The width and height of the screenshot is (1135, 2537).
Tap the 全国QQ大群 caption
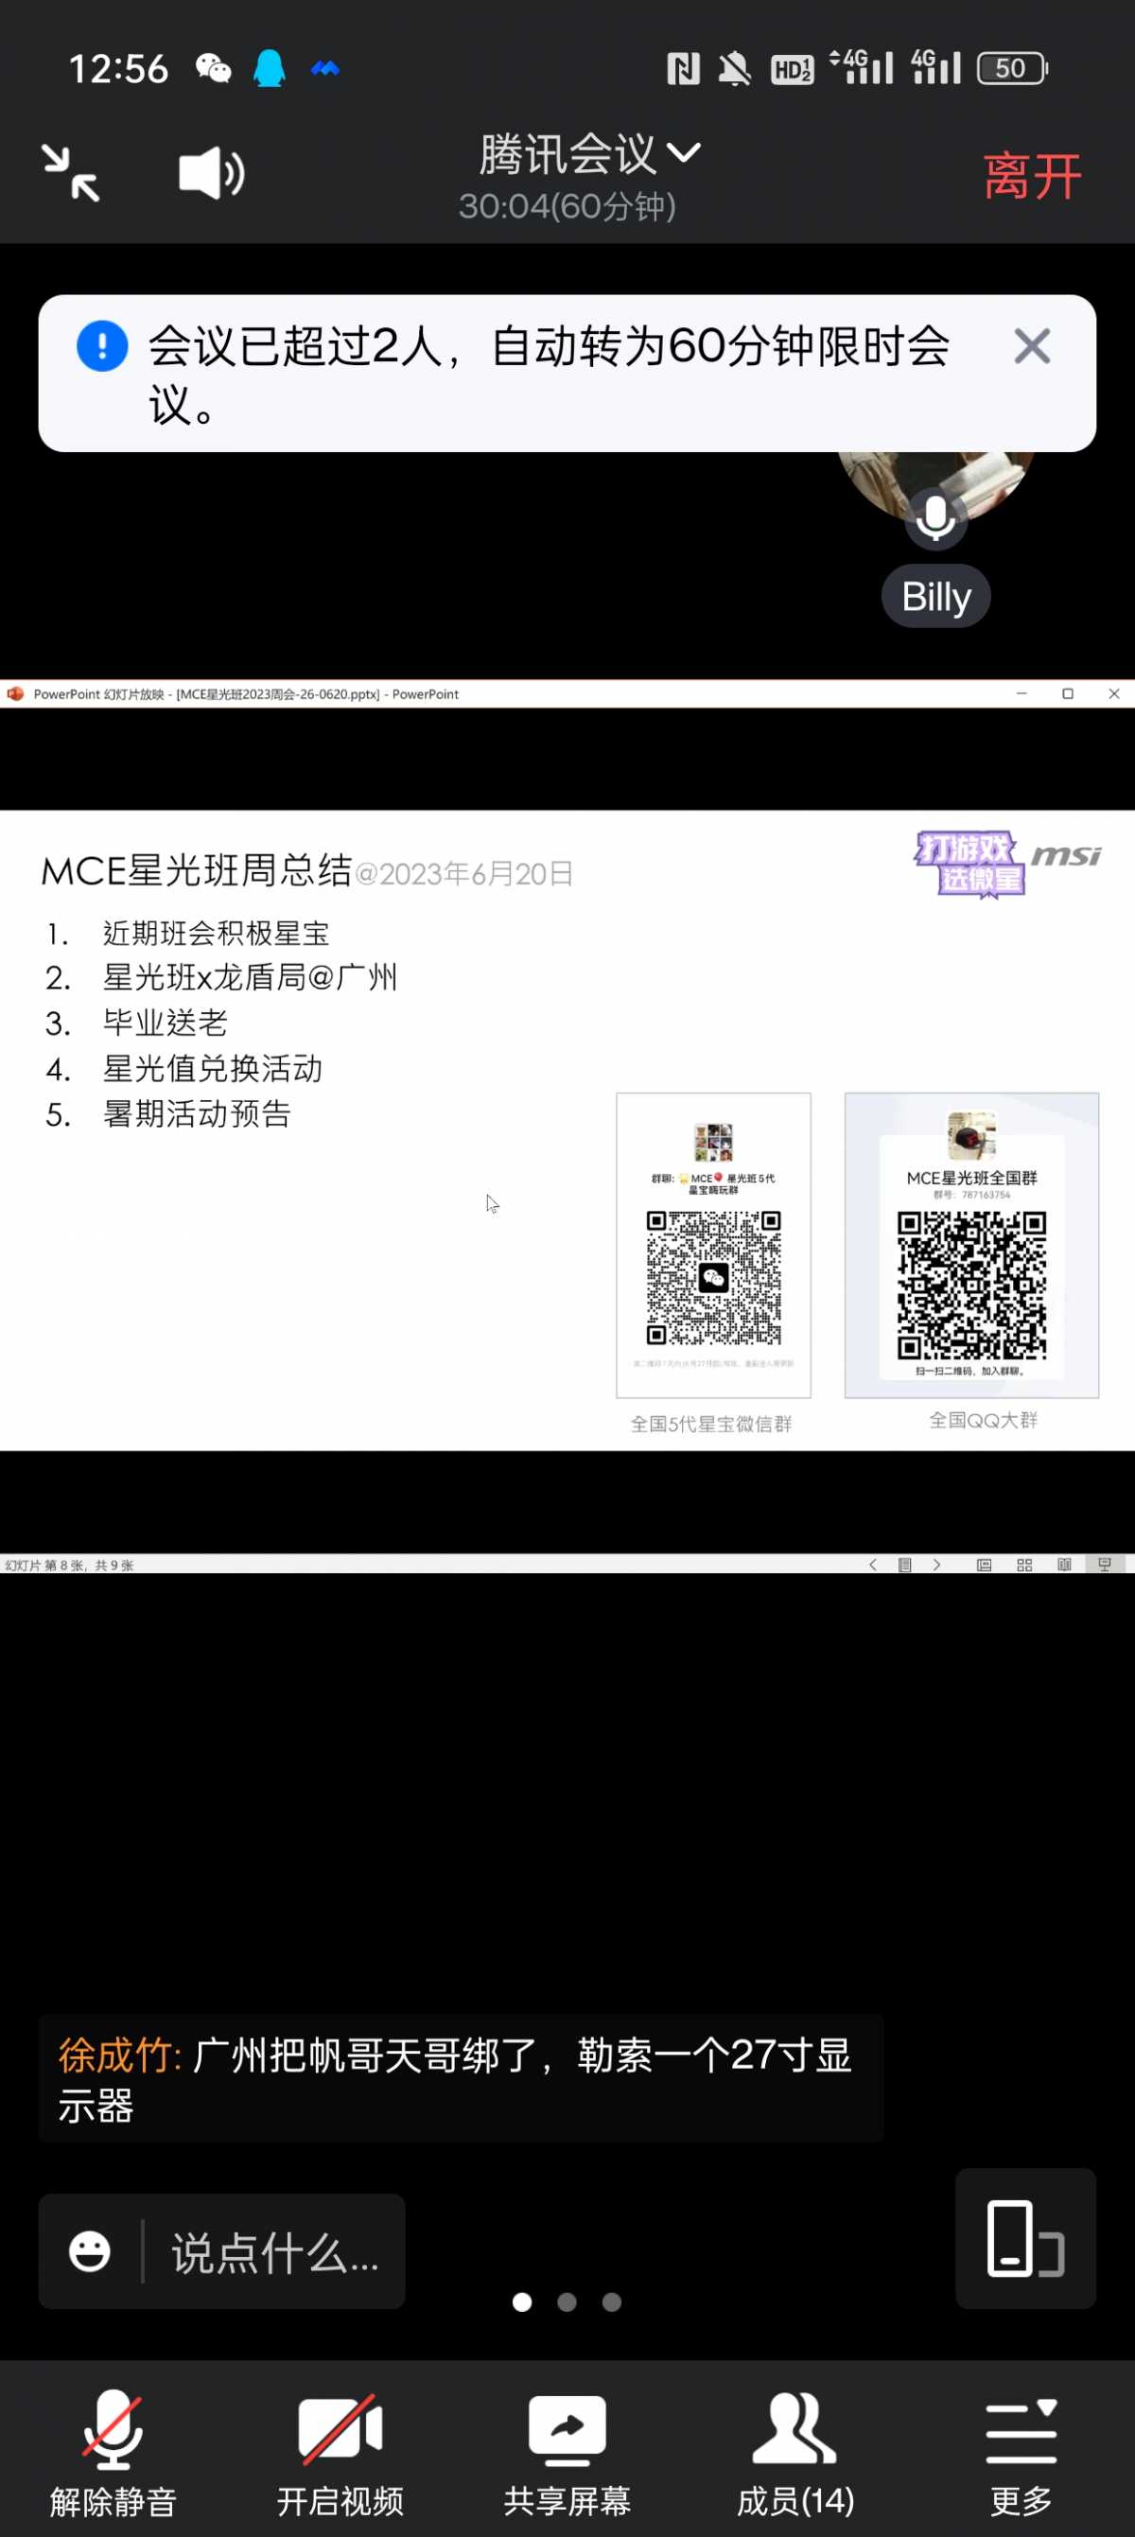[x=984, y=1420]
